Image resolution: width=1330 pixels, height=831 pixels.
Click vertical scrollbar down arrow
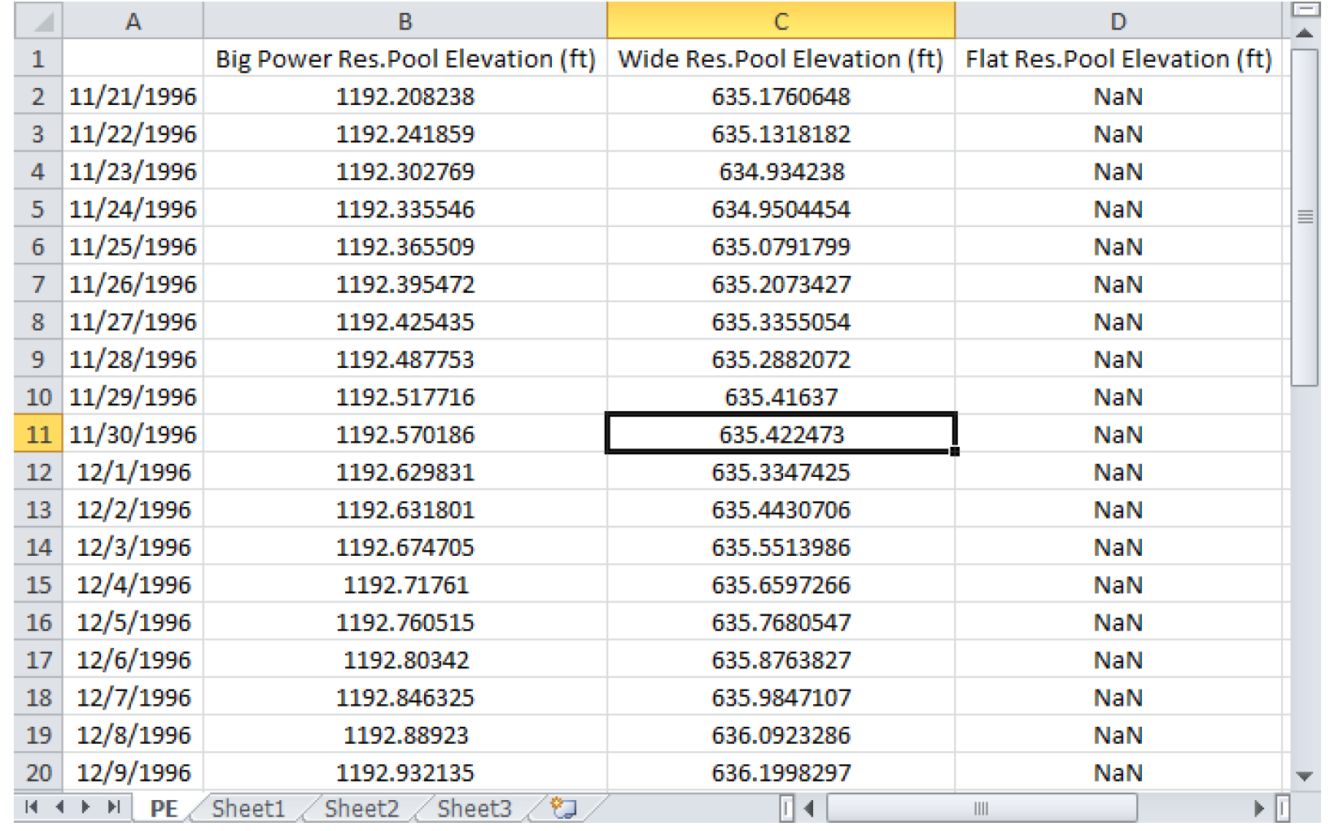tap(1304, 776)
